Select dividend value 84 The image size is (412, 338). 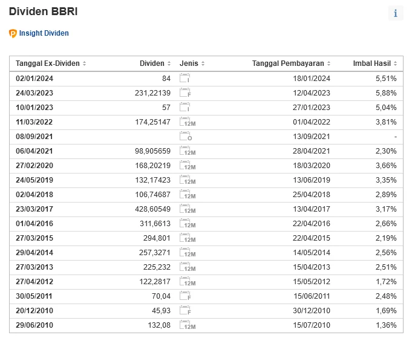pos(166,79)
